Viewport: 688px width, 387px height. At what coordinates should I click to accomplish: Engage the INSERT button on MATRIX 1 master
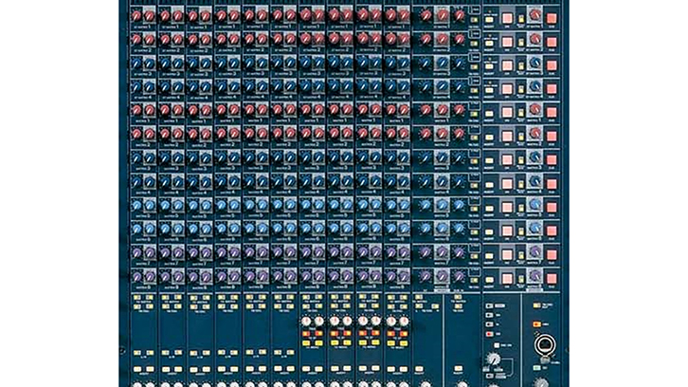489,114
